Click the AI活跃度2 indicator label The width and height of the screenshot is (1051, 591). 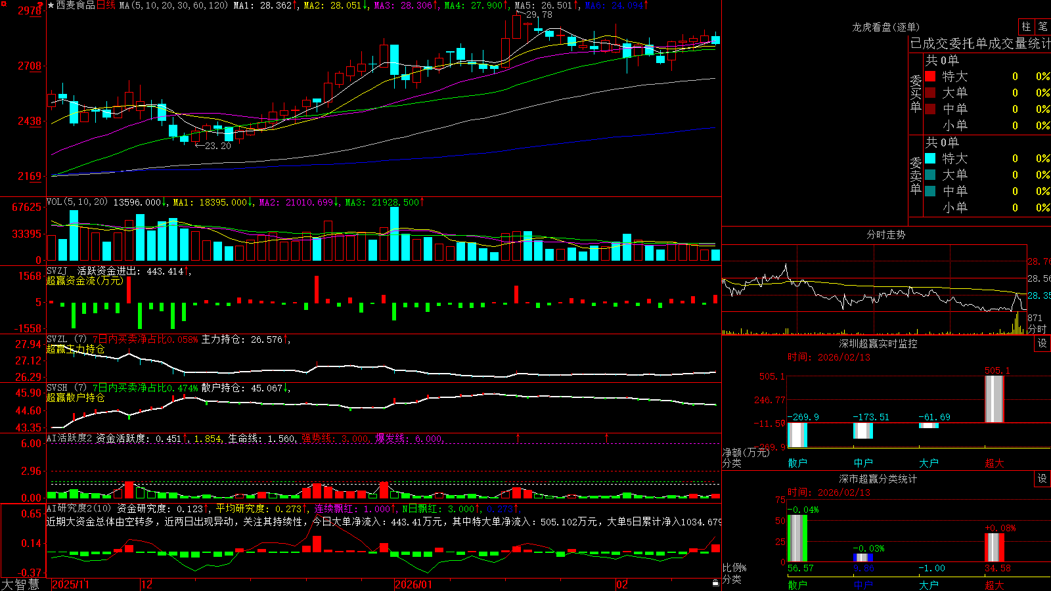tap(70, 438)
